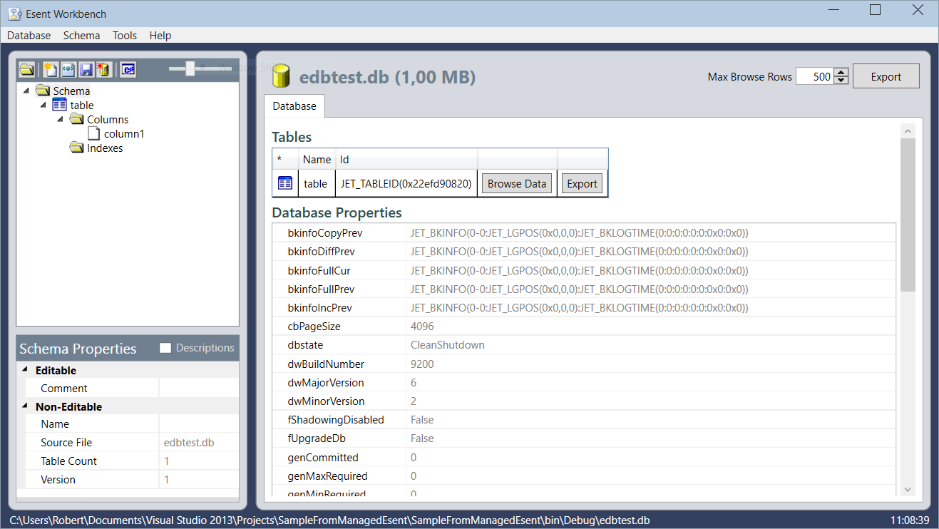Open the Help menu
Screen dimensions: 939x529
pos(160,35)
